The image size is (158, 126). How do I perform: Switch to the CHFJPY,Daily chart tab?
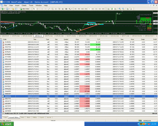coord(16,36)
